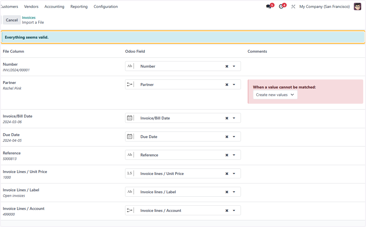
Task: Open the Customers menu
Action: [9, 6]
